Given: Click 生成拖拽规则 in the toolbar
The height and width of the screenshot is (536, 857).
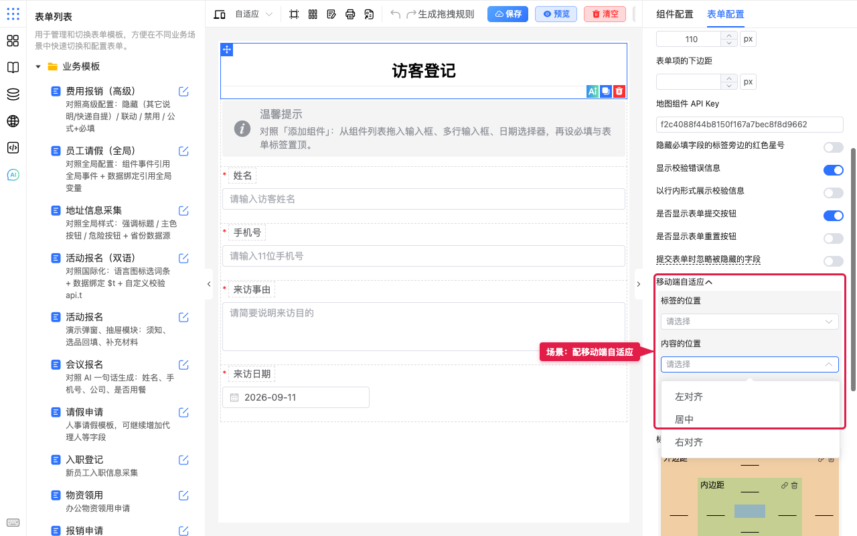Looking at the screenshot, I should (x=446, y=14).
